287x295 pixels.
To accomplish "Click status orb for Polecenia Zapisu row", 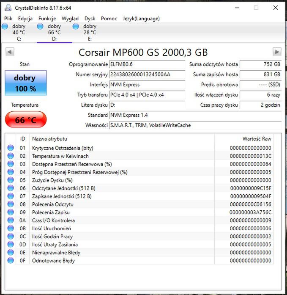I will [11, 212].
